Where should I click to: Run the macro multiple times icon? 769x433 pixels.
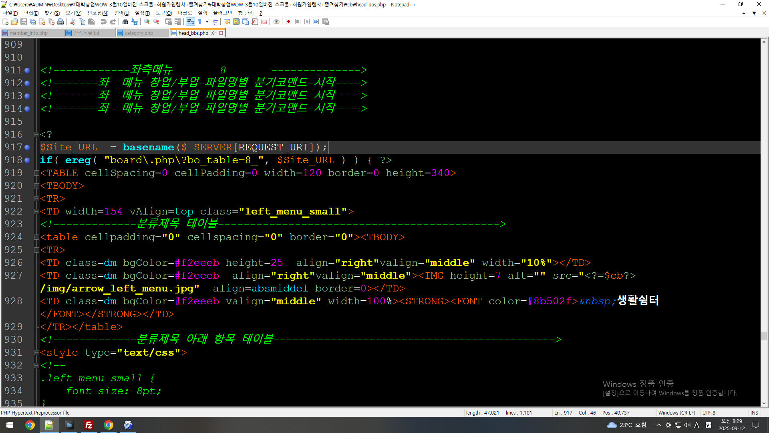(x=316, y=22)
